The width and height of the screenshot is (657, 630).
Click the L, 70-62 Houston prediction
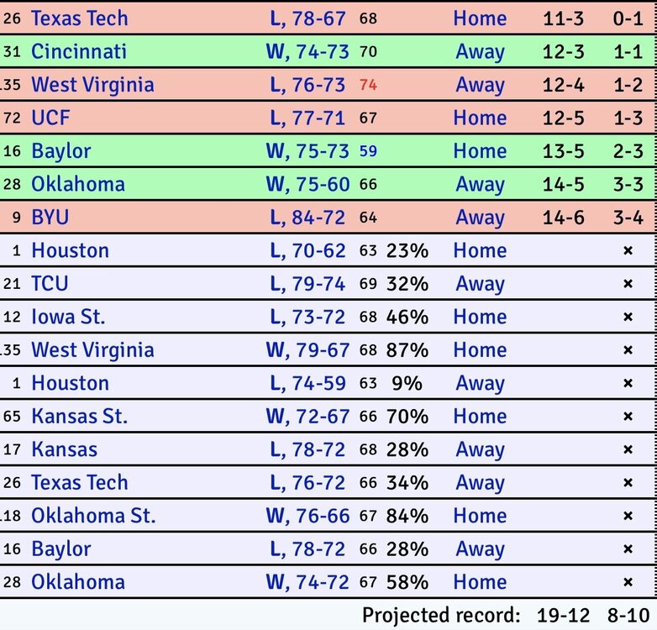pyautogui.click(x=307, y=250)
